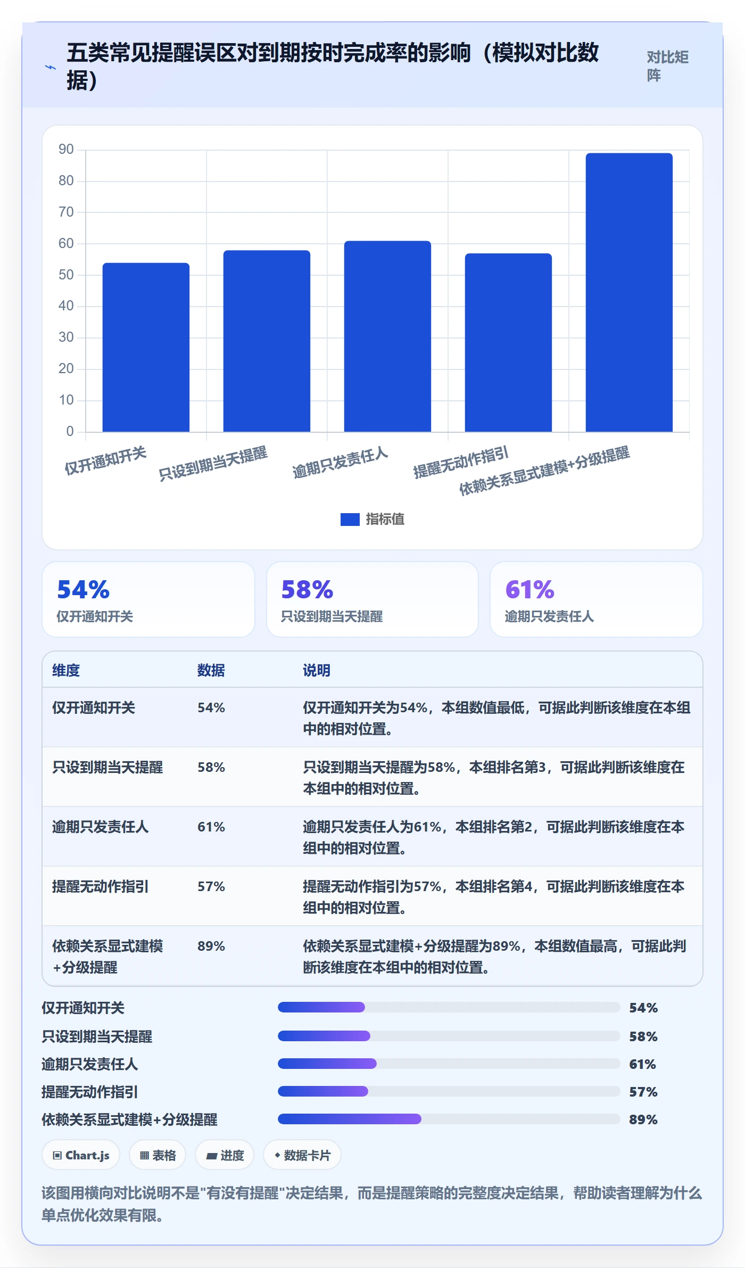Click the square icon in Chart.js chip
This screenshot has height=1268, width=745.
(57, 1156)
